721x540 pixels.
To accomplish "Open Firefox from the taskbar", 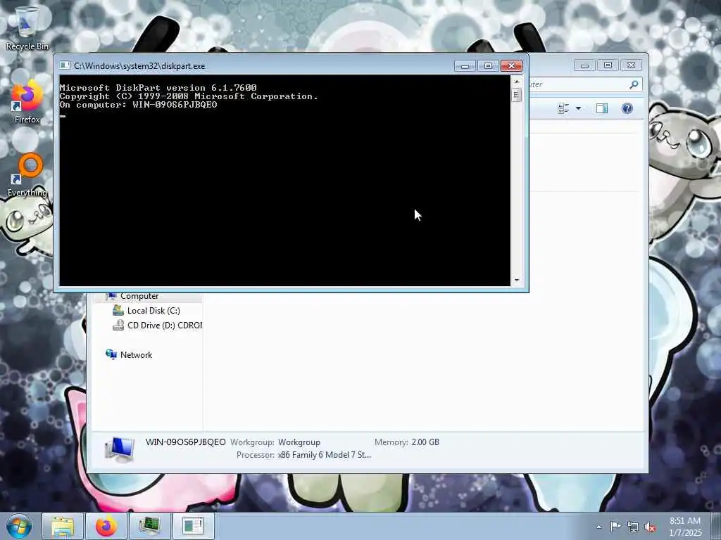I will [x=106, y=526].
